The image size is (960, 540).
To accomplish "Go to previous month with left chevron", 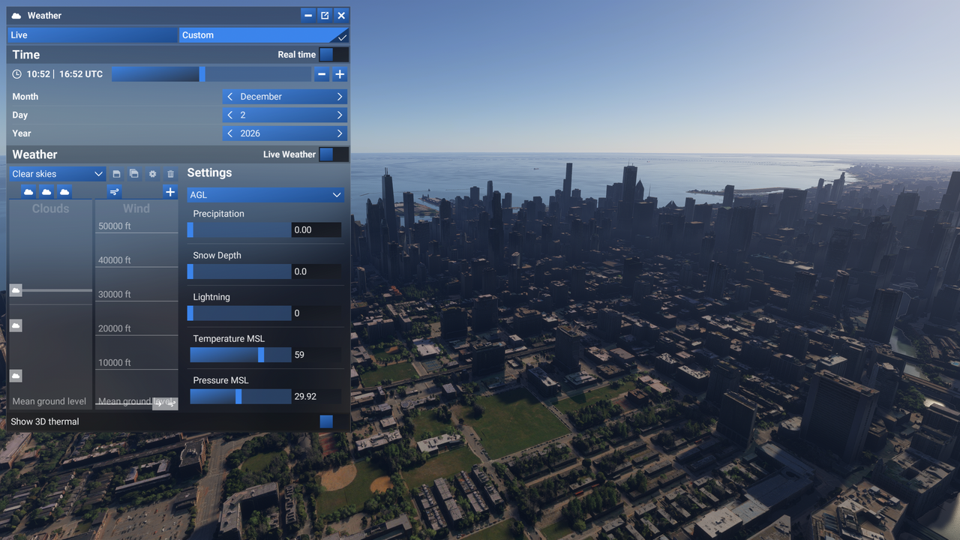I will (230, 97).
